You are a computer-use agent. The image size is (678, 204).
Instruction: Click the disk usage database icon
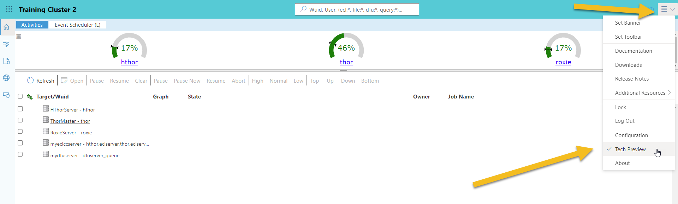click(x=19, y=37)
